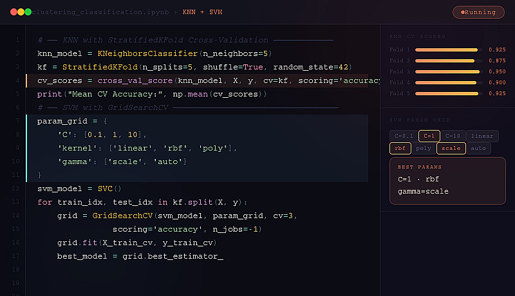Deselect the C=1 parameter chip
Image resolution: width=515 pixels, height=296 pixels.
(428, 136)
